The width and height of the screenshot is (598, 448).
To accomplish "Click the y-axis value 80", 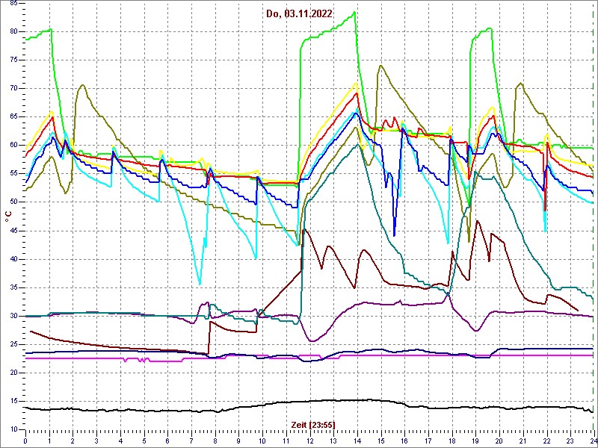I will coord(13,31).
